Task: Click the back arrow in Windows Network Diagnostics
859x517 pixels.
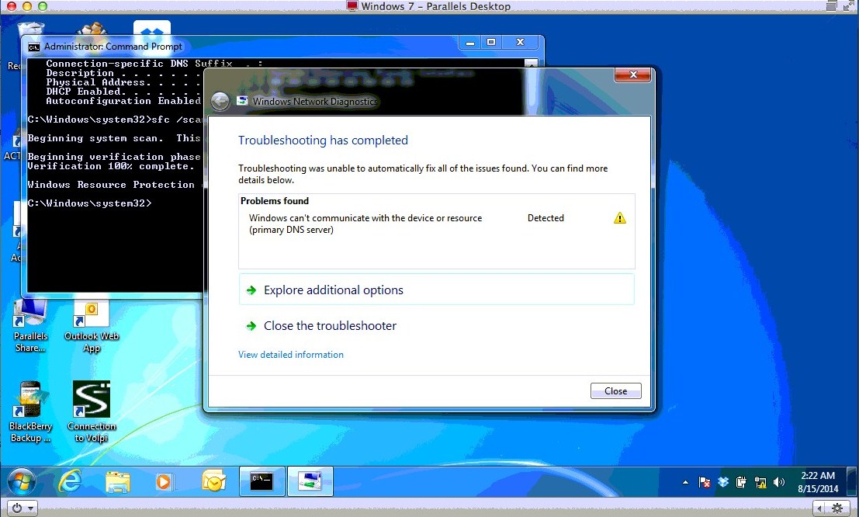Action: tap(220, 101)
